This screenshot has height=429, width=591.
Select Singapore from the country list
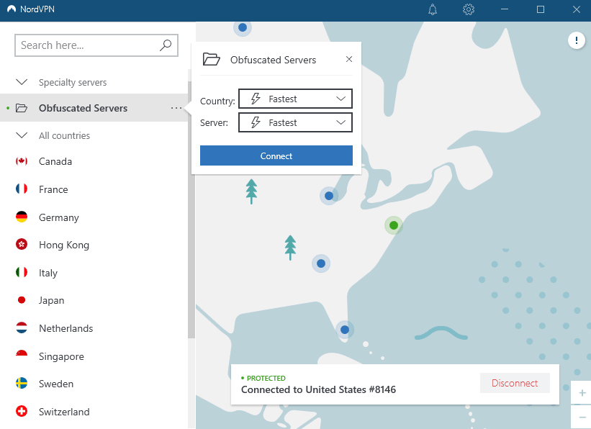click(94, 356)
